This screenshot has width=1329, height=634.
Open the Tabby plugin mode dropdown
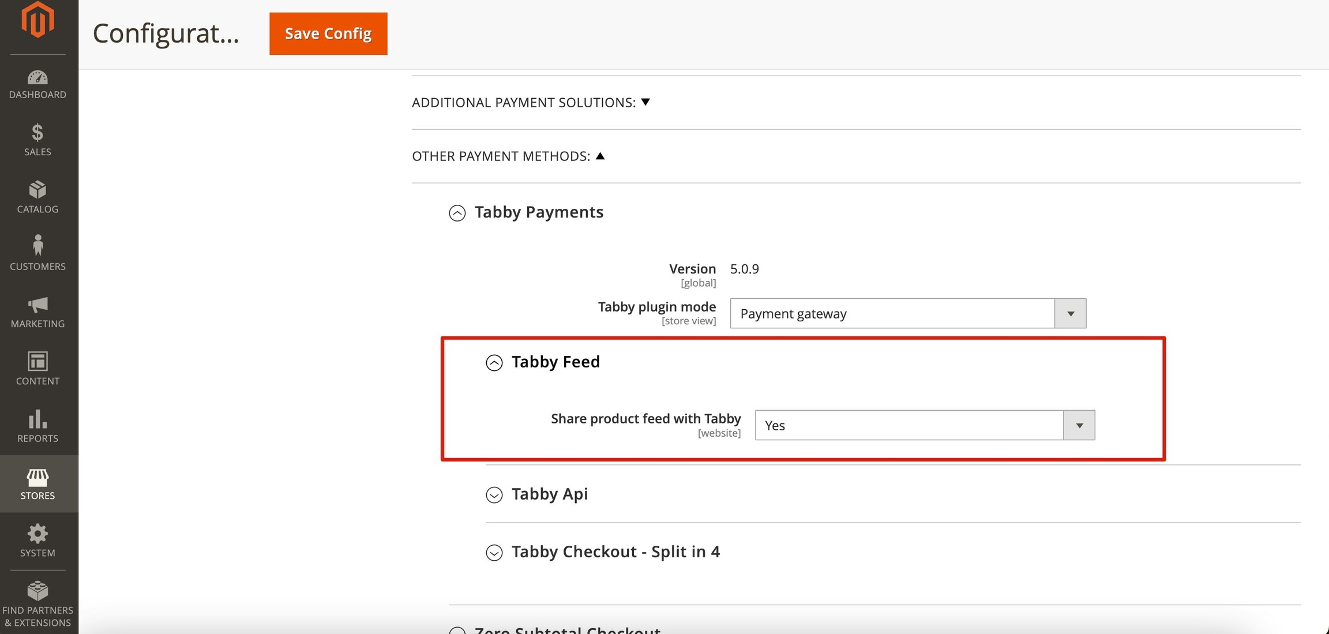[x=908, y=313]
